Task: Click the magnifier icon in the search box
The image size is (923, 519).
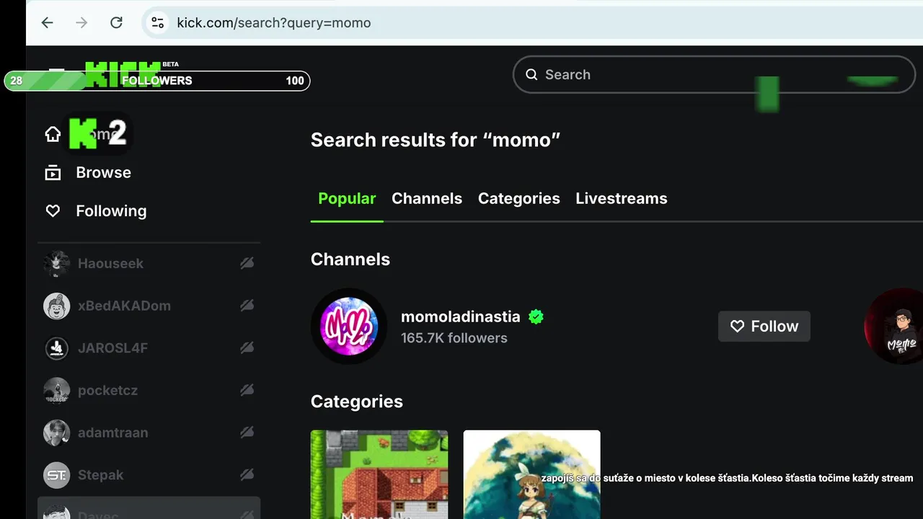Action: tap(531, 74)
